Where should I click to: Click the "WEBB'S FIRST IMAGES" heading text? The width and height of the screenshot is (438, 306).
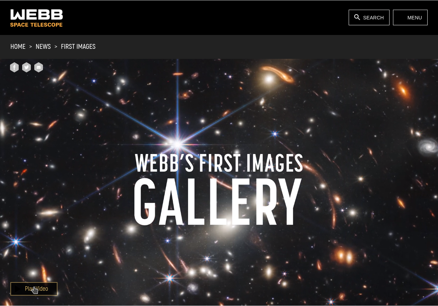[219, 163]
